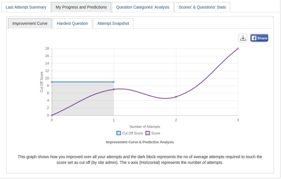The width and height of the screenshot is (281, 179).
Task: Toggle the Score series legend label
Action: tap(156, 133)
